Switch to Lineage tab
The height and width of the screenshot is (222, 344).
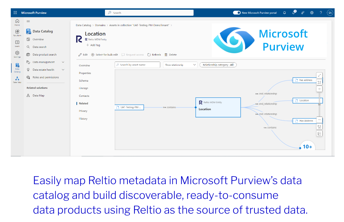(x=83, y=88)
